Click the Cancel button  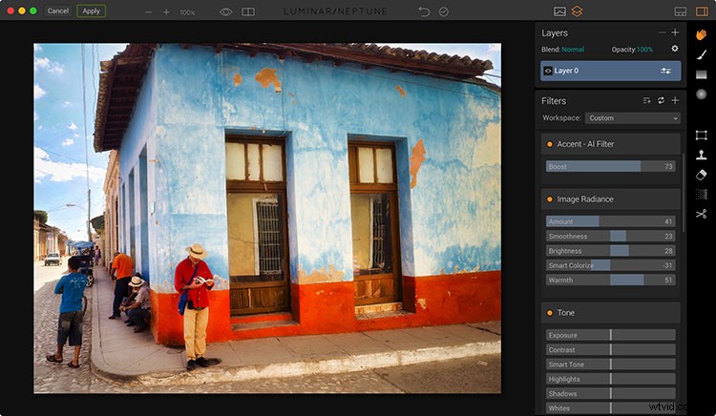pyautogui.click(x=58, y=10)
